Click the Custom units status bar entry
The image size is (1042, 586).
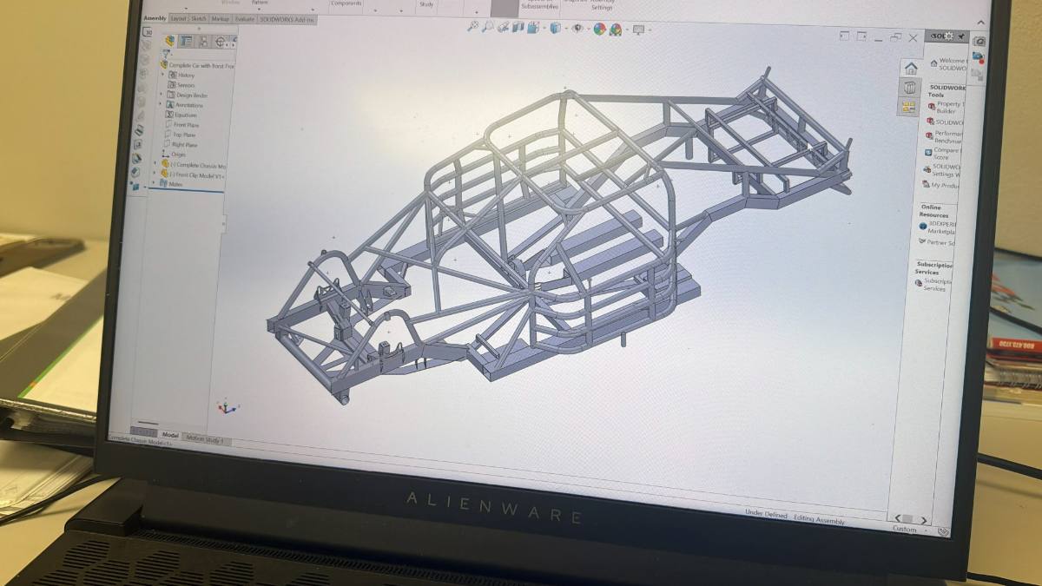coord(904,529)
